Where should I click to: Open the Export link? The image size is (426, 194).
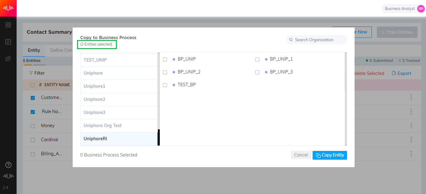click(402, 73)
